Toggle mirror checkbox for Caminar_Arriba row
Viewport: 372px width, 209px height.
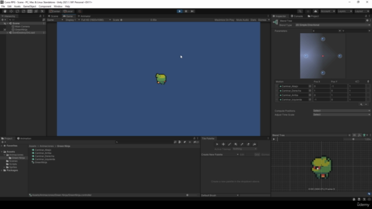(x=368, y=95)
